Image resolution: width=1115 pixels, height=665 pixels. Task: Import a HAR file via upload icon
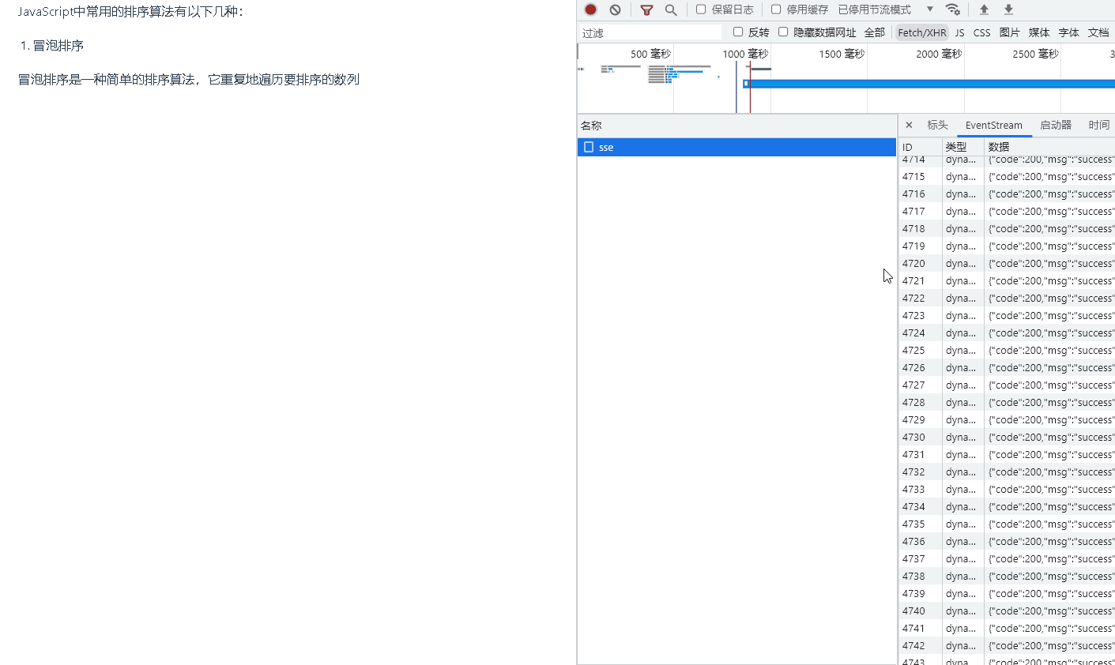pos(982,9)
